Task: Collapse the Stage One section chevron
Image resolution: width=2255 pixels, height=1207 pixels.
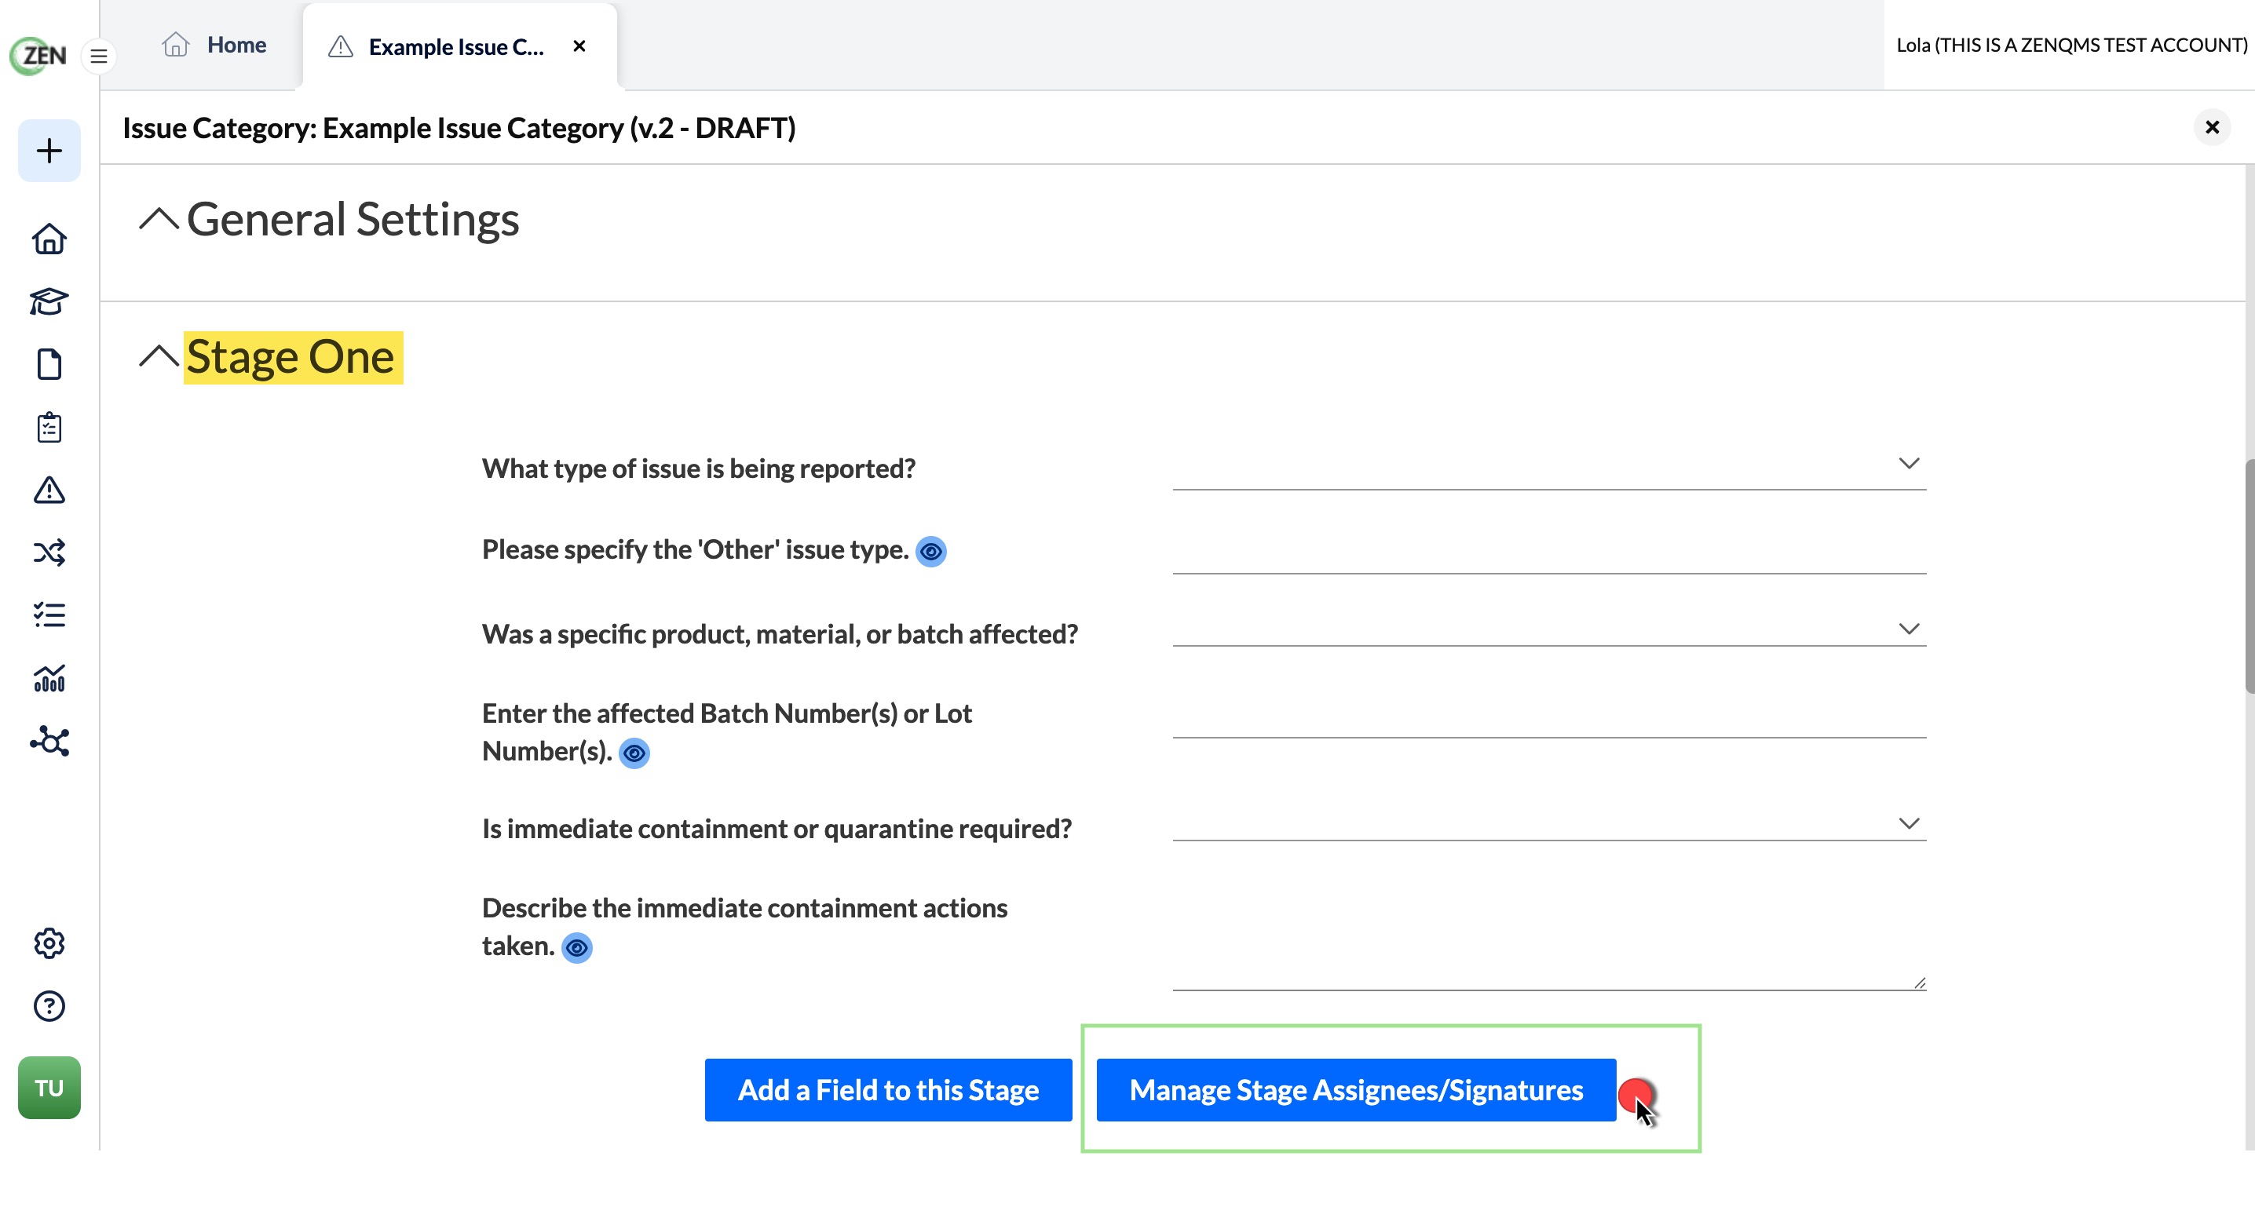Action: [x=159, y=357]
